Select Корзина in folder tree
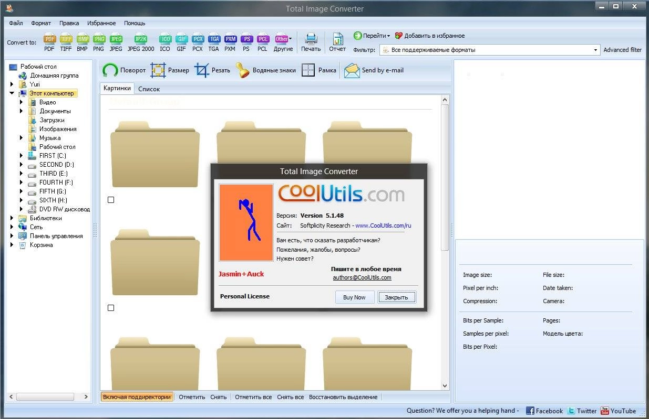 tap(41, 245)
